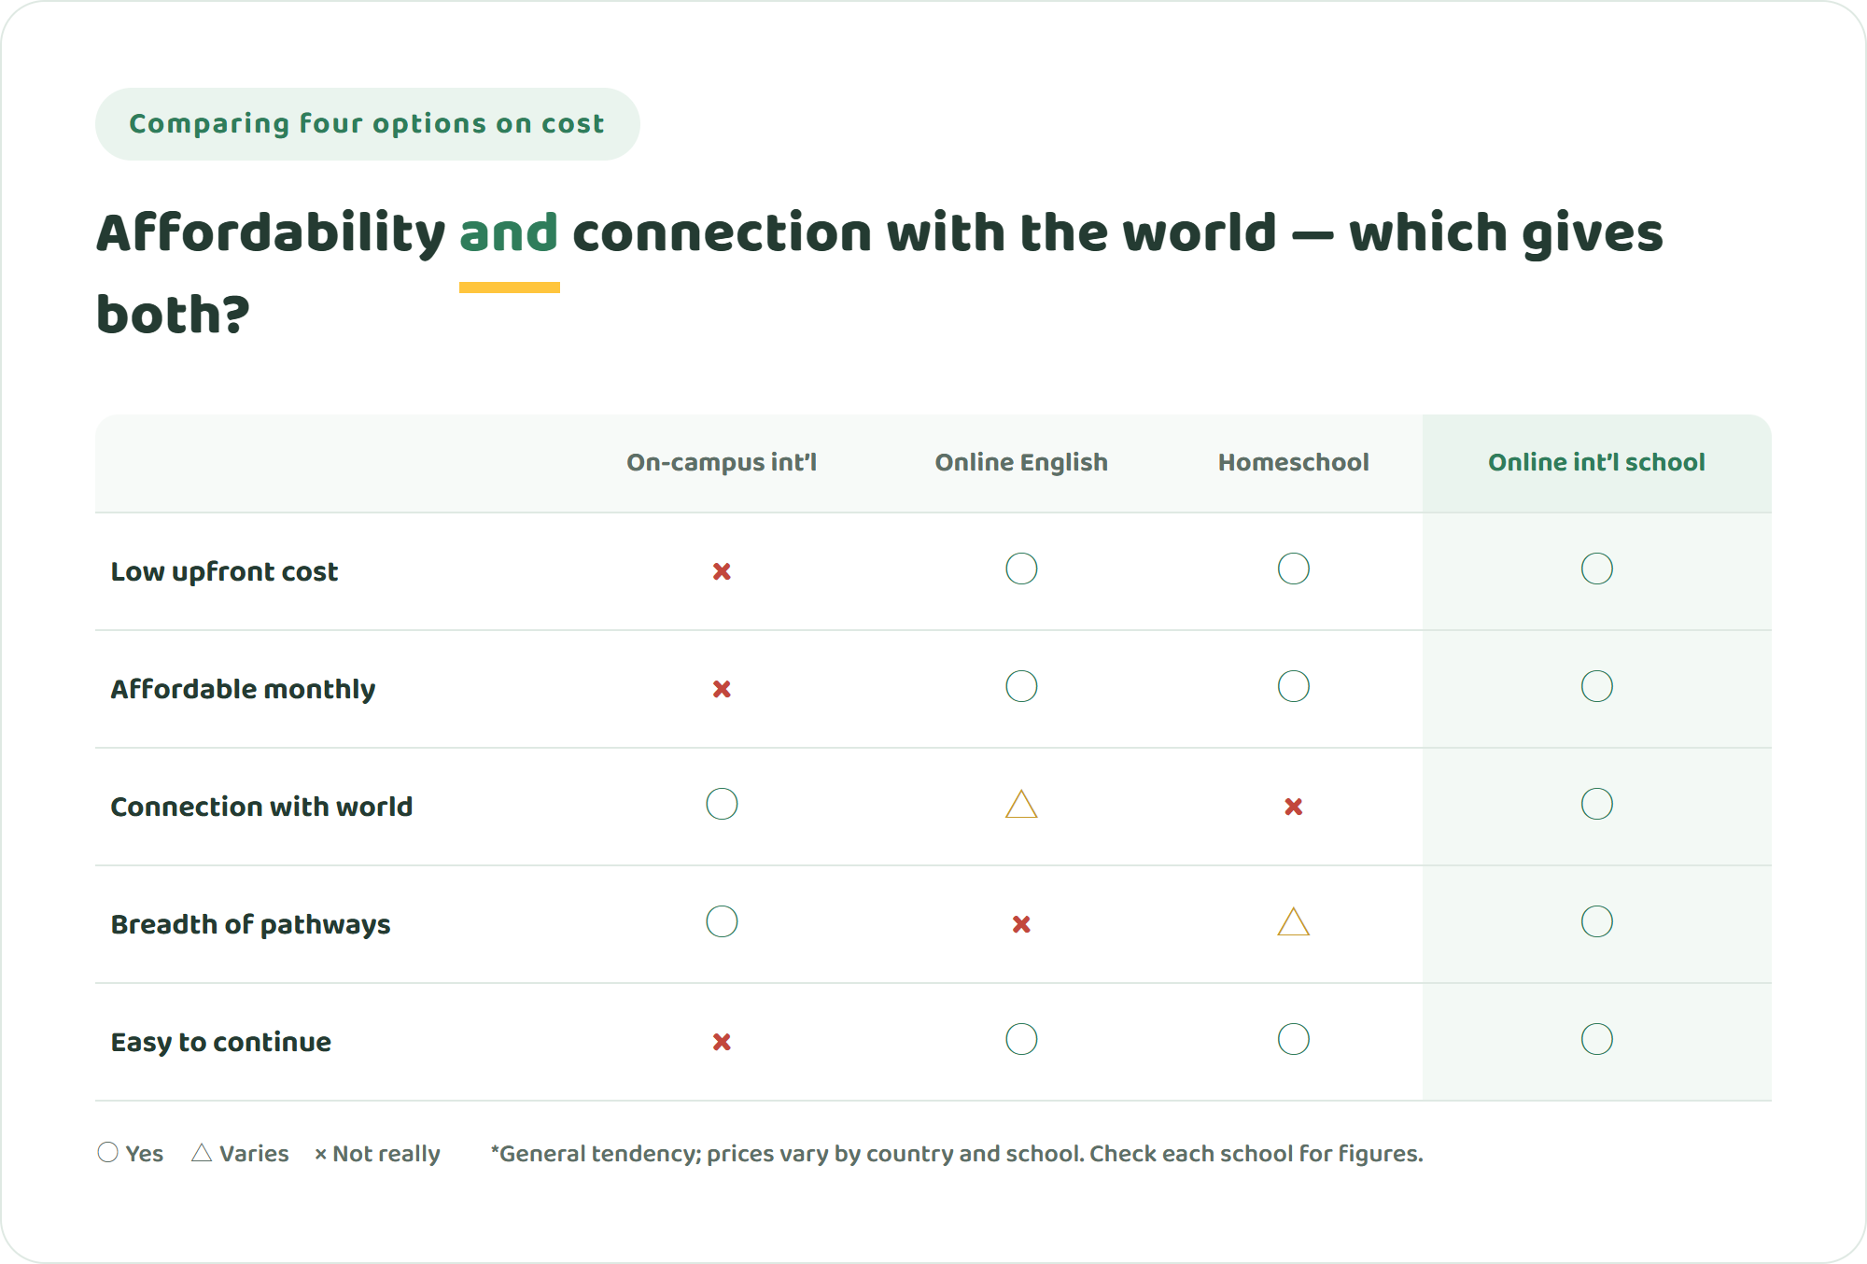Click the 'Comparing four options on cost' pill
The image size is (1867, 1264).
coord(367,124)
